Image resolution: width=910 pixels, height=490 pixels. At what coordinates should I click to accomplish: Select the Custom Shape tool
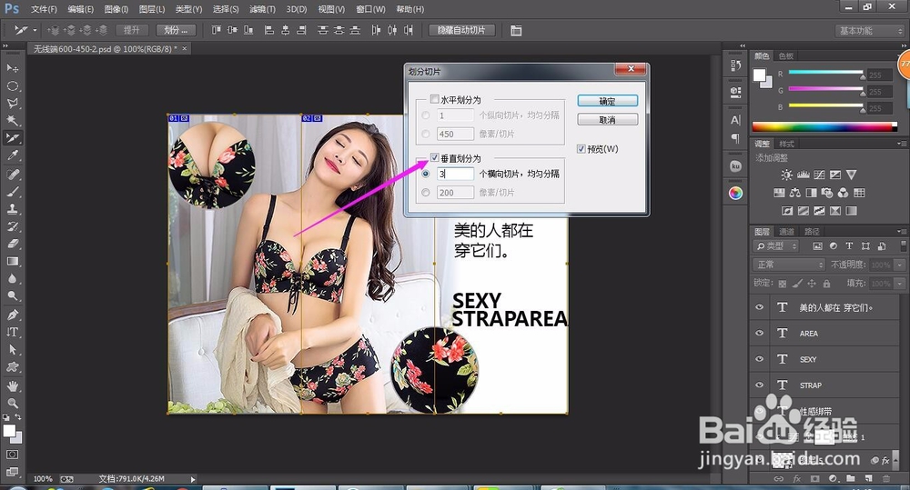(12, 367)
